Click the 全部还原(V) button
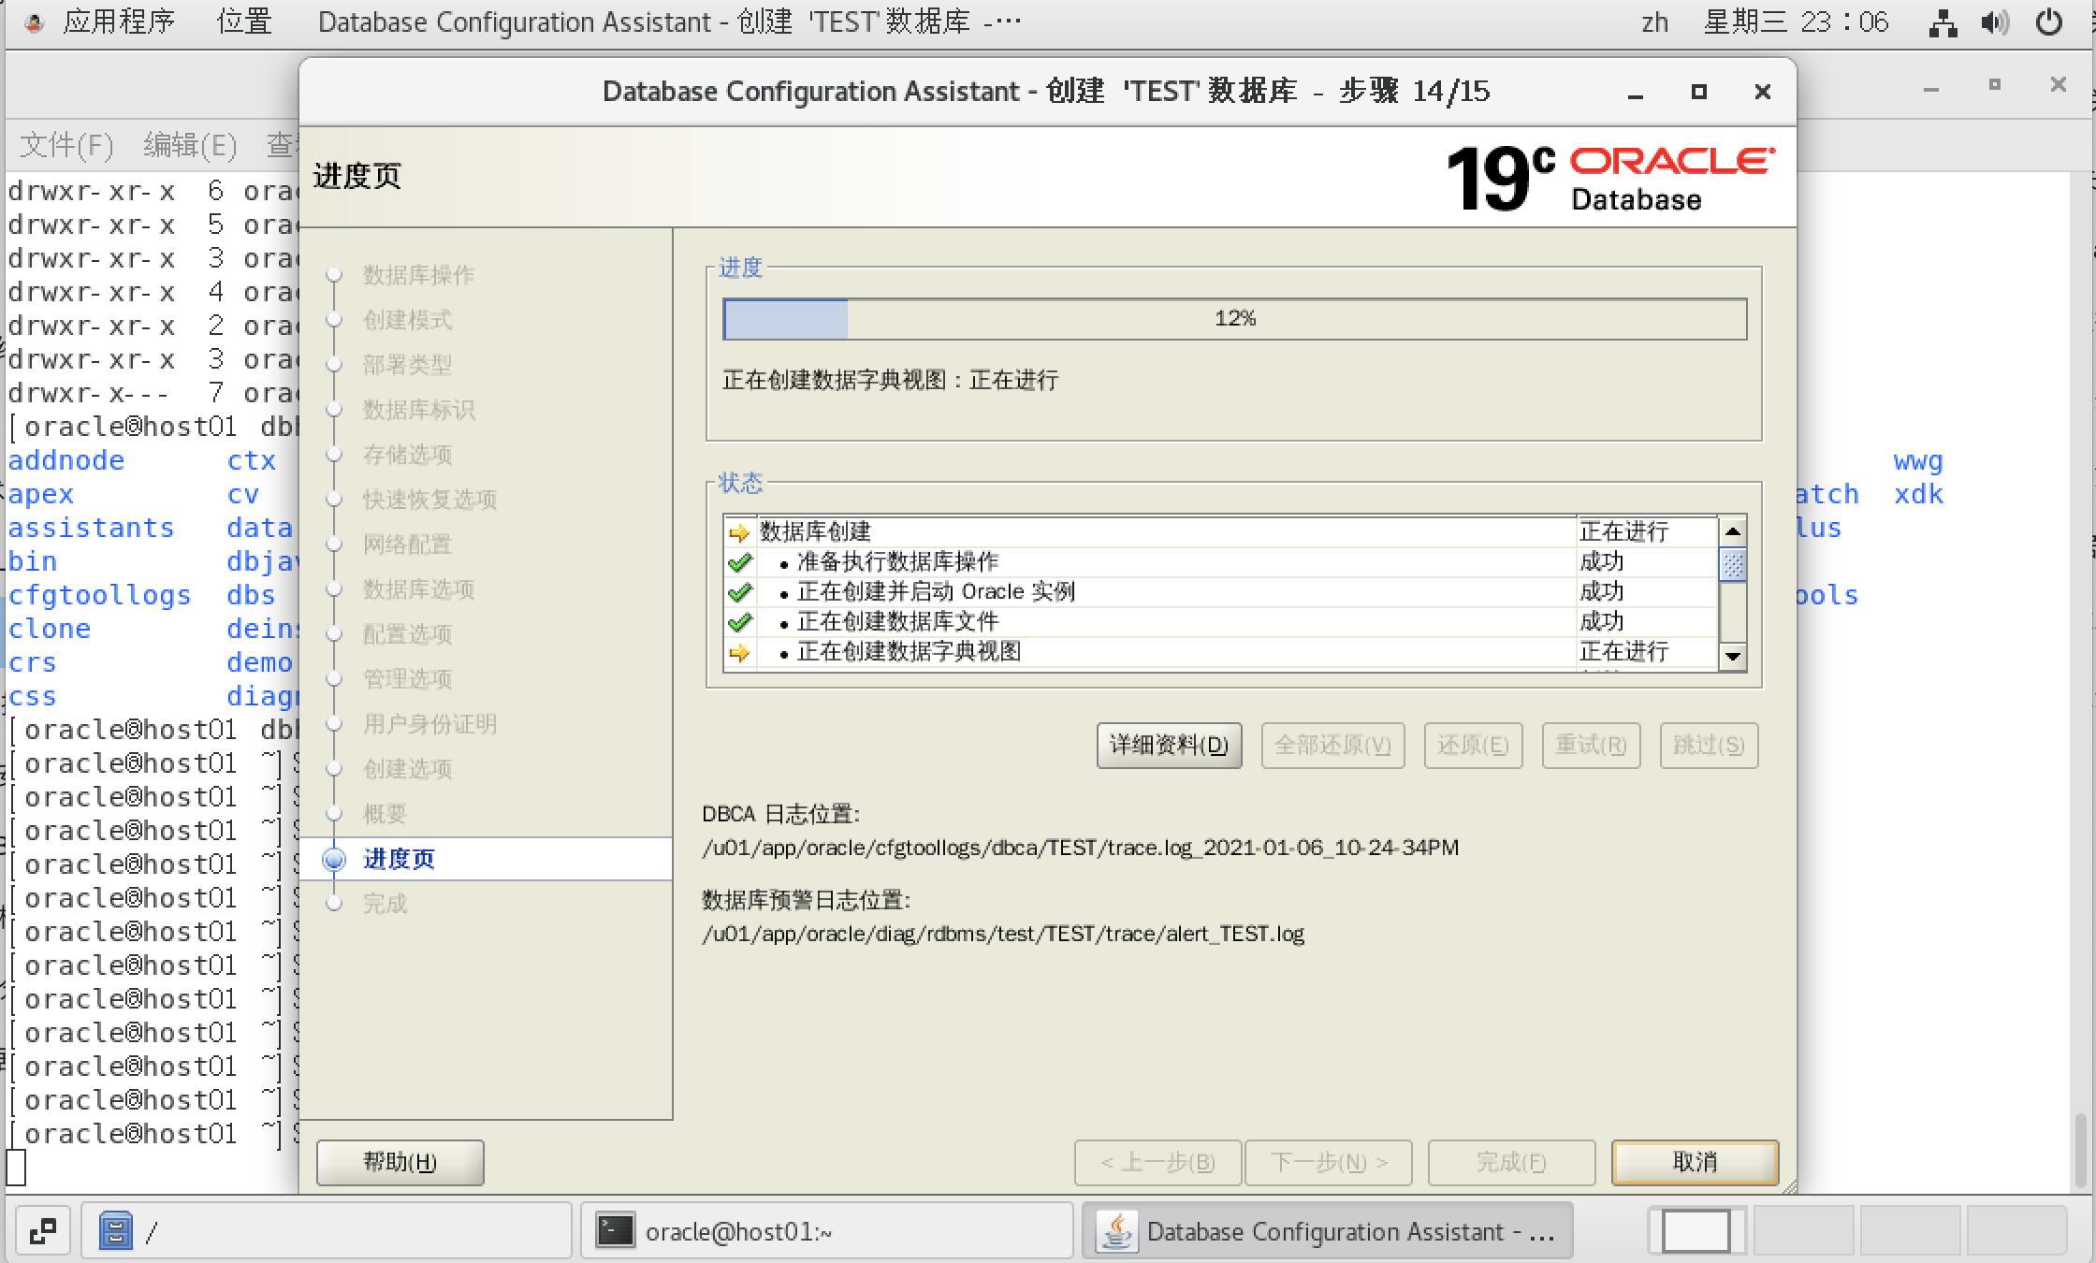2096x1263 pixels. pyautogui.click(x=1332, y=746)
